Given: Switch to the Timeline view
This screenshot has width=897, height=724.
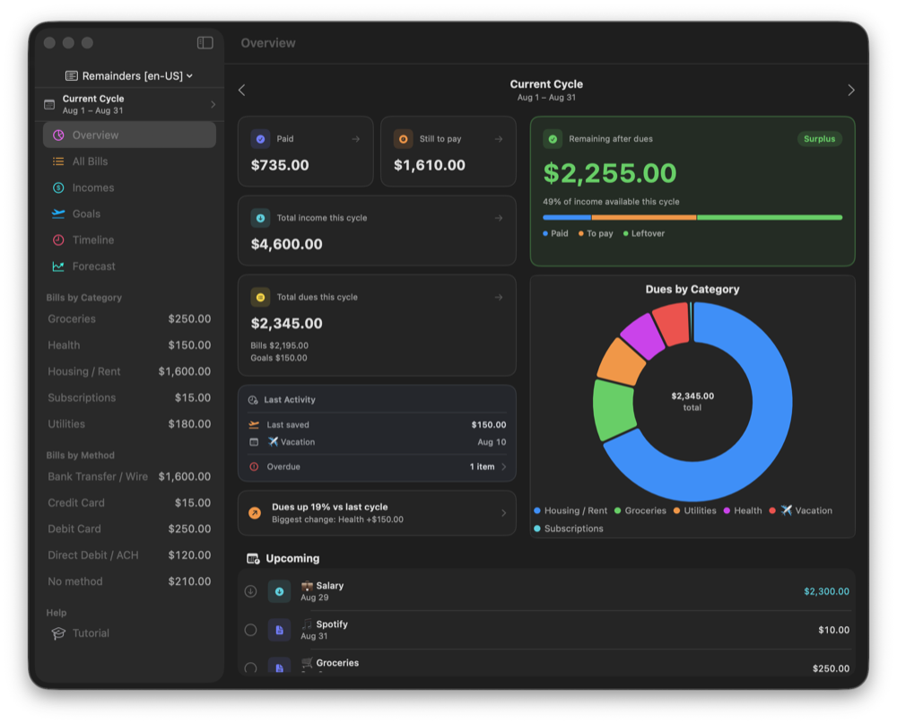Looking at the screenshot, I should tap(129, 240).
